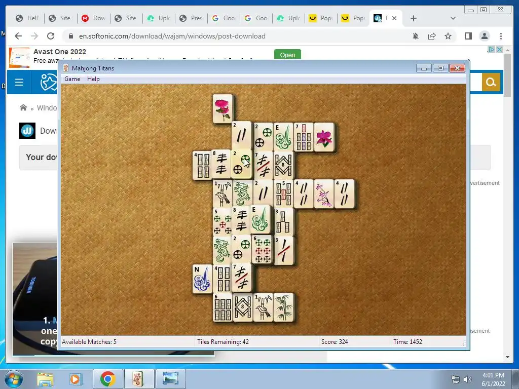Bookmark this page with the star icon
Viewport: 519px width, 389px height.
pyautogui.click(x=448, y=36)
